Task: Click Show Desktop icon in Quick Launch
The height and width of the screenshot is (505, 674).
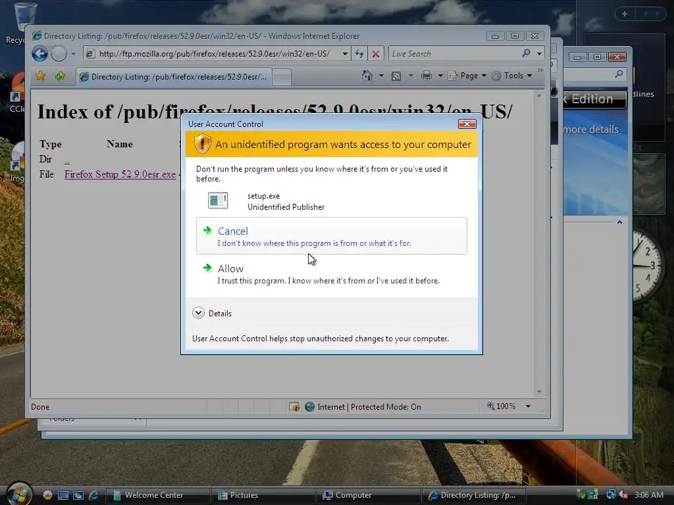Action: pyautogui.click(x=63, y=495)
